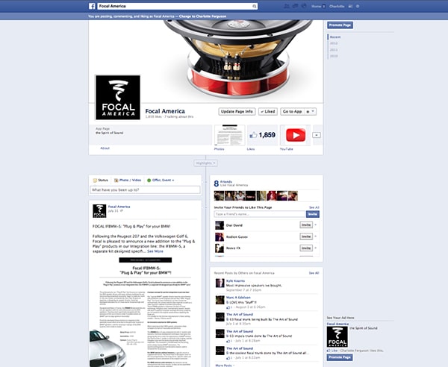Dismiss the Reevo FX suggestion via small x

tap(316, 248)
